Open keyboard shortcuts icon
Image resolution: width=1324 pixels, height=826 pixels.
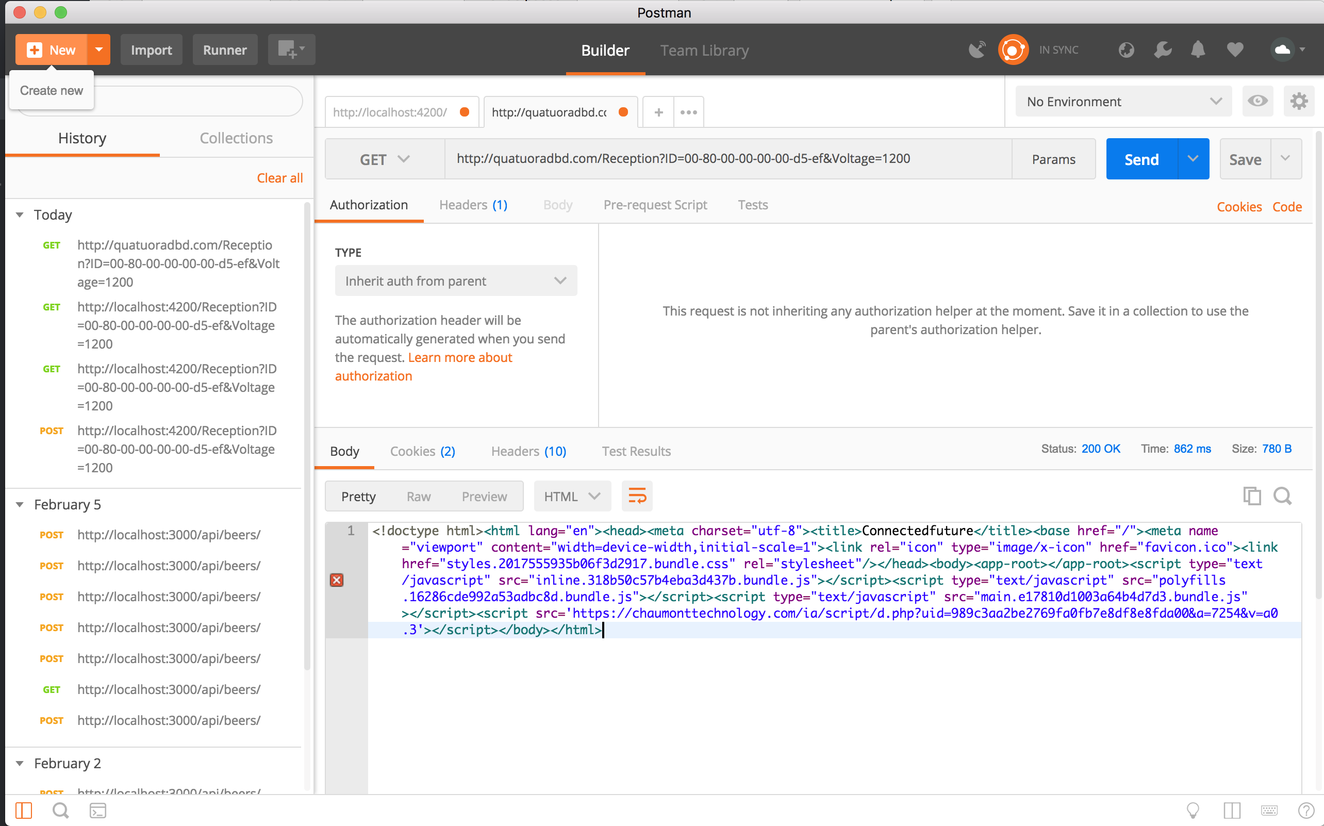1269,810
